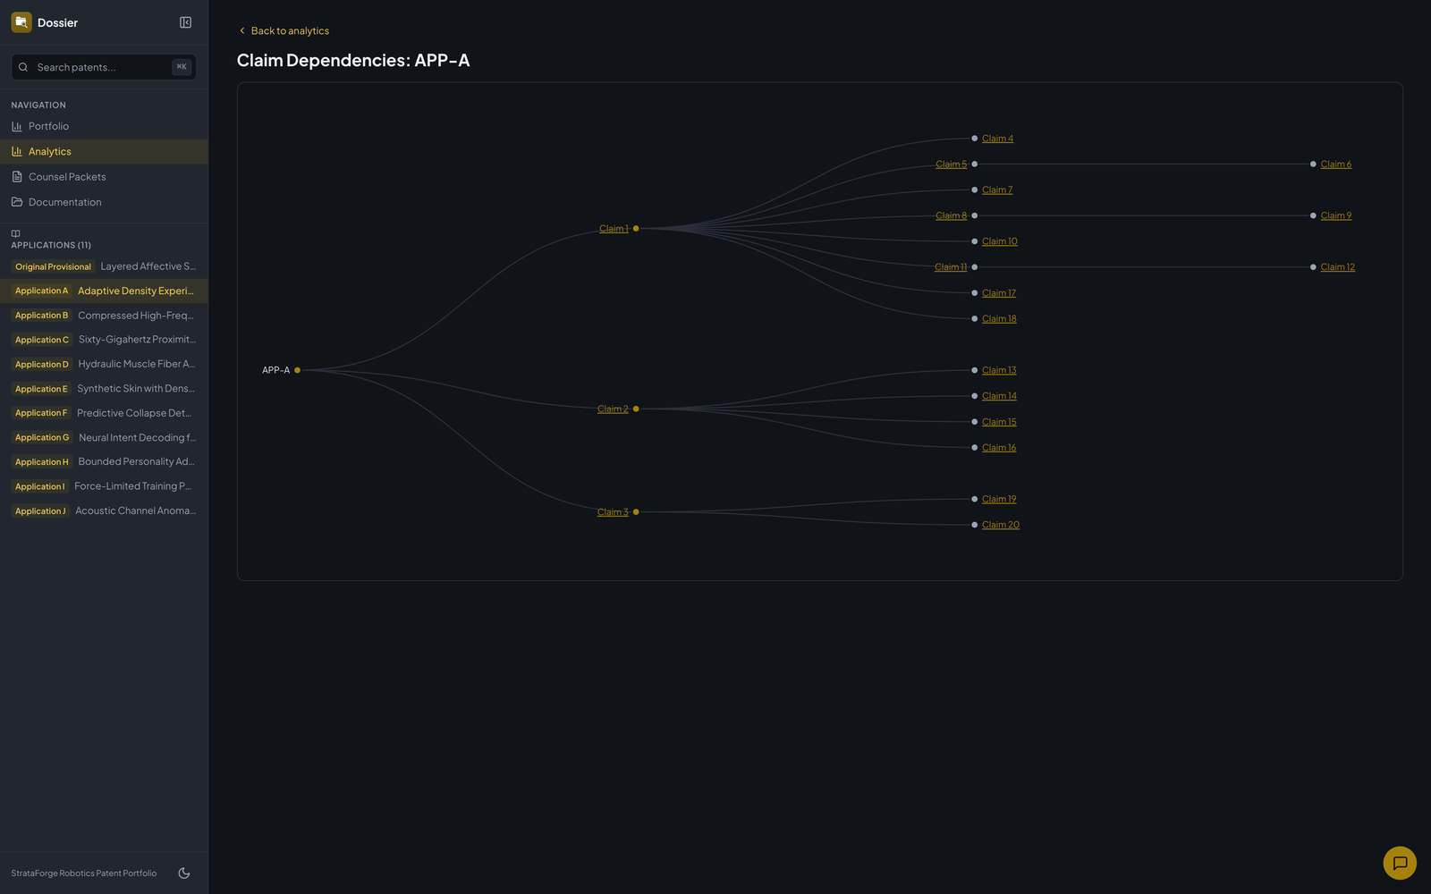Open Claim 2 node link
1431x894 pixels.
613,409
